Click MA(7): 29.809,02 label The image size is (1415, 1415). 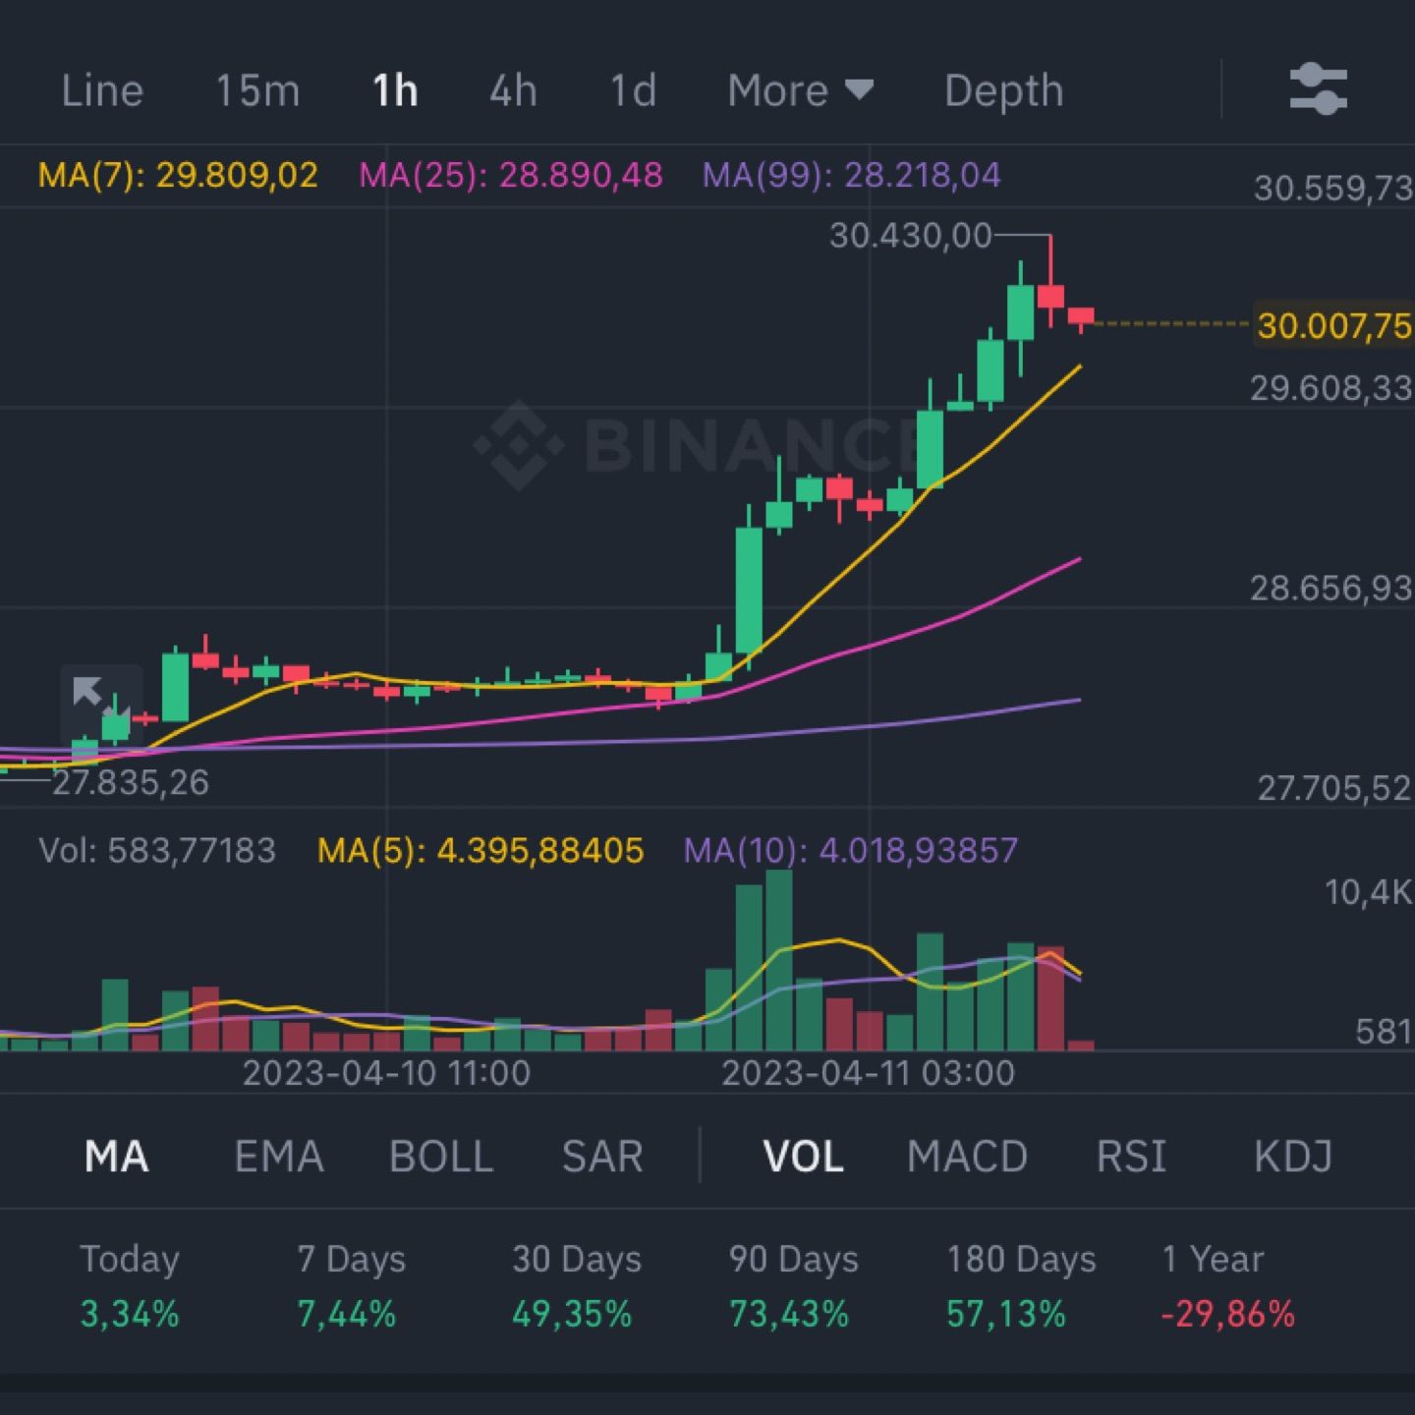(178, 175)
